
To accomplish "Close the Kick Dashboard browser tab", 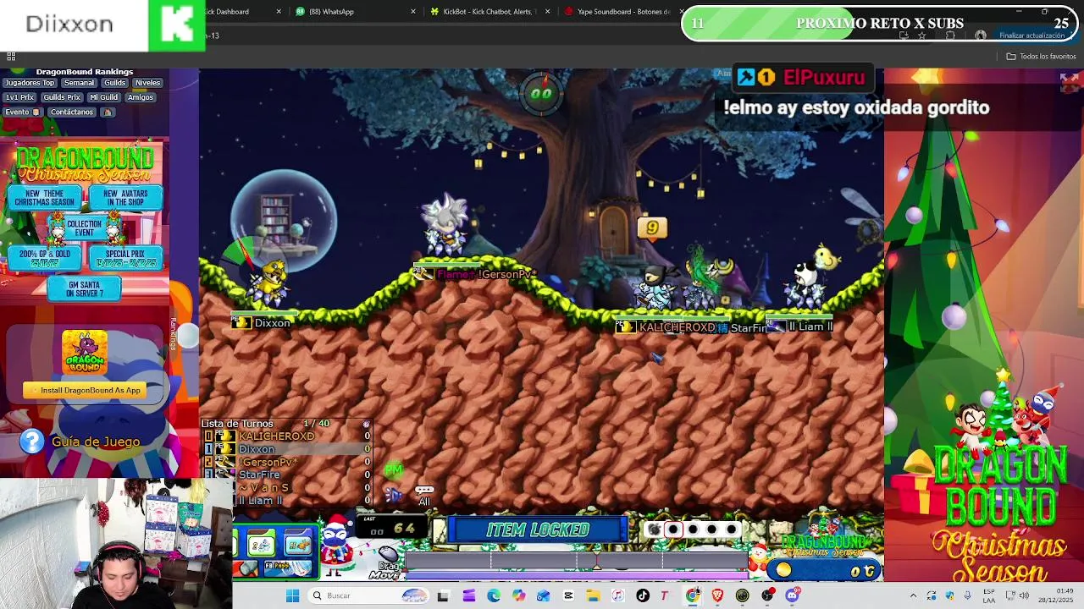I will (x=279, y=12).
